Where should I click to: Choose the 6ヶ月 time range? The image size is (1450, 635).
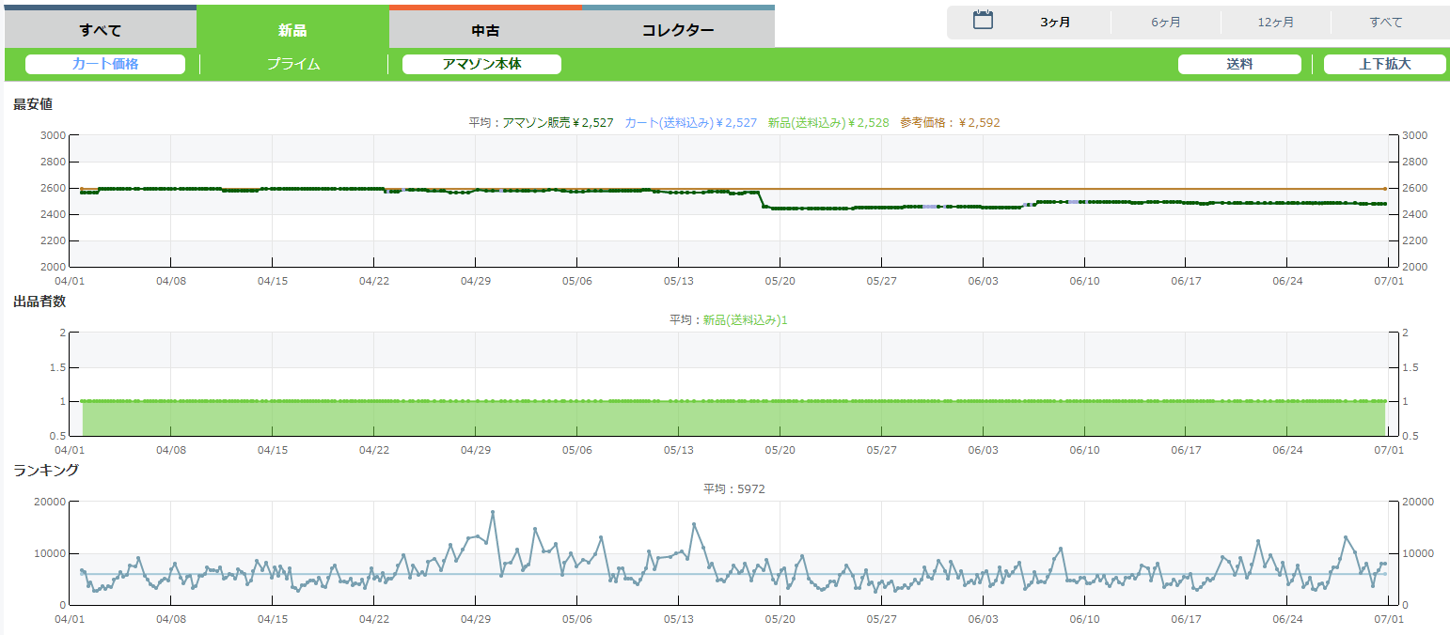[x=1166, y=23]
